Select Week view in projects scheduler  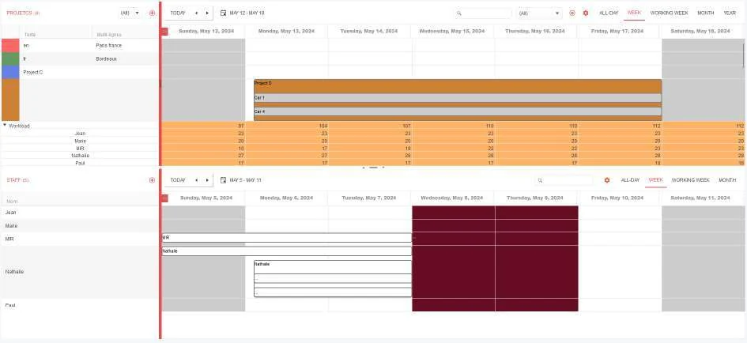(x=634, y=13)
